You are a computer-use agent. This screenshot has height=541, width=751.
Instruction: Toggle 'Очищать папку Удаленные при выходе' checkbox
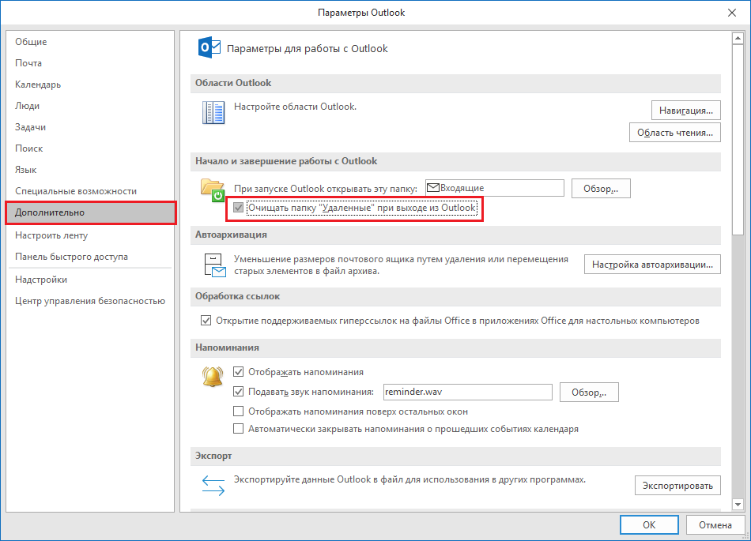tap(238, 208)
